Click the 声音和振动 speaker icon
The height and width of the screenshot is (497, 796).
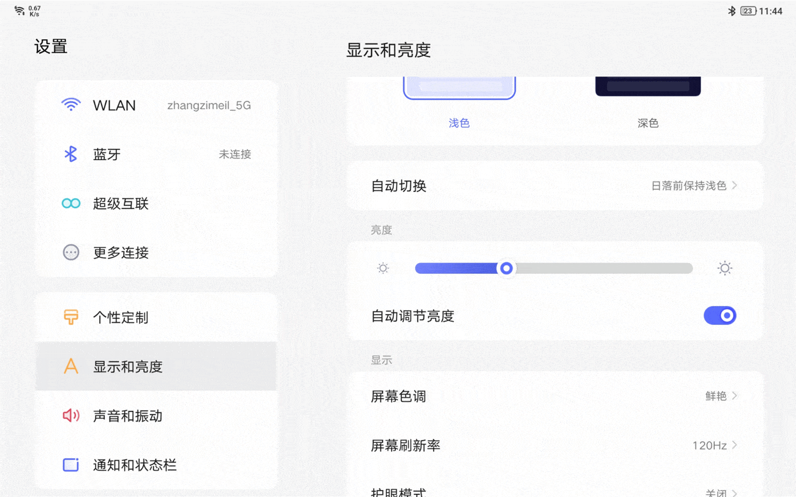coord(71,416)
